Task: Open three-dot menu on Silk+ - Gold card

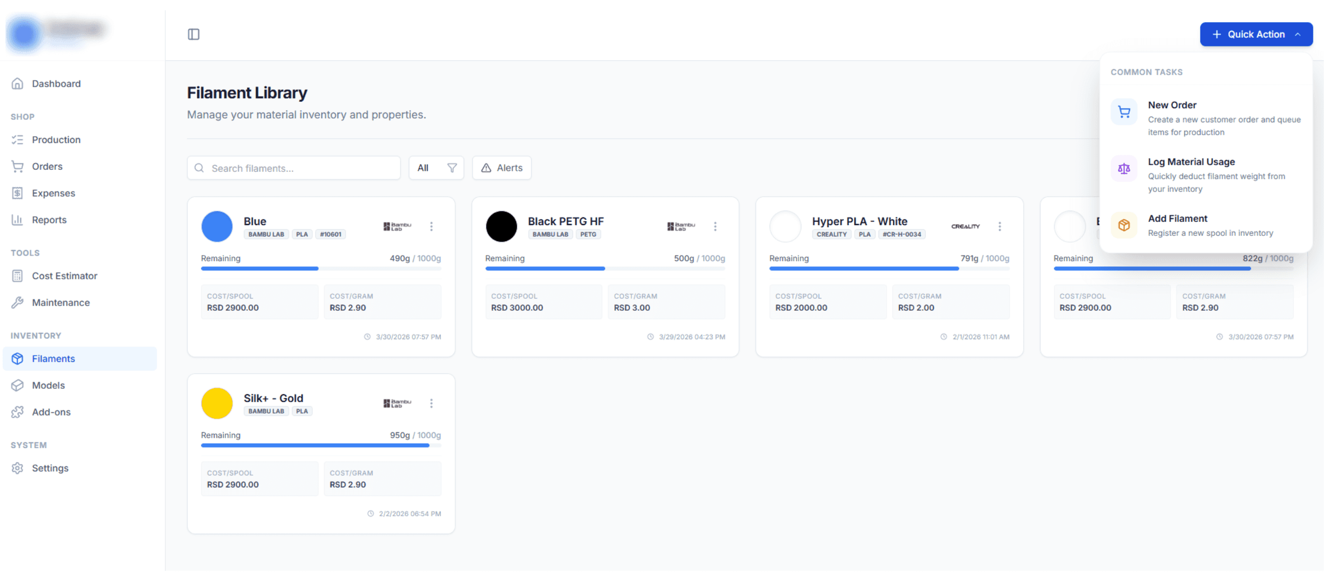Action: coord(431,403)
